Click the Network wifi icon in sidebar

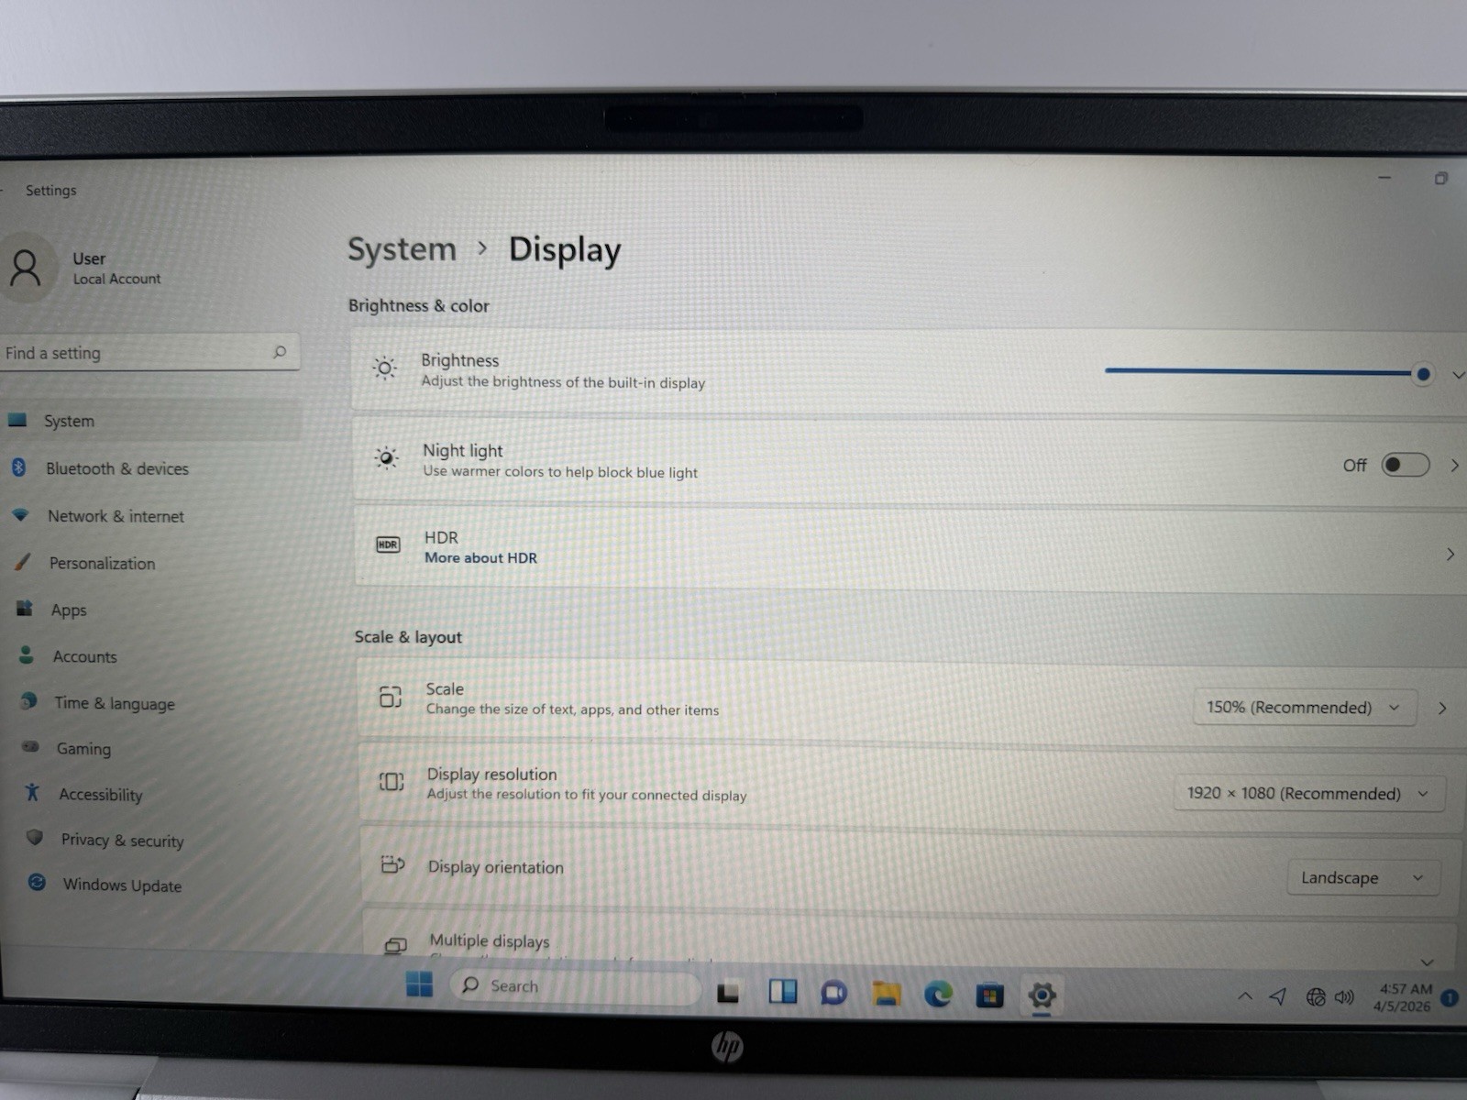coord(20,515)
